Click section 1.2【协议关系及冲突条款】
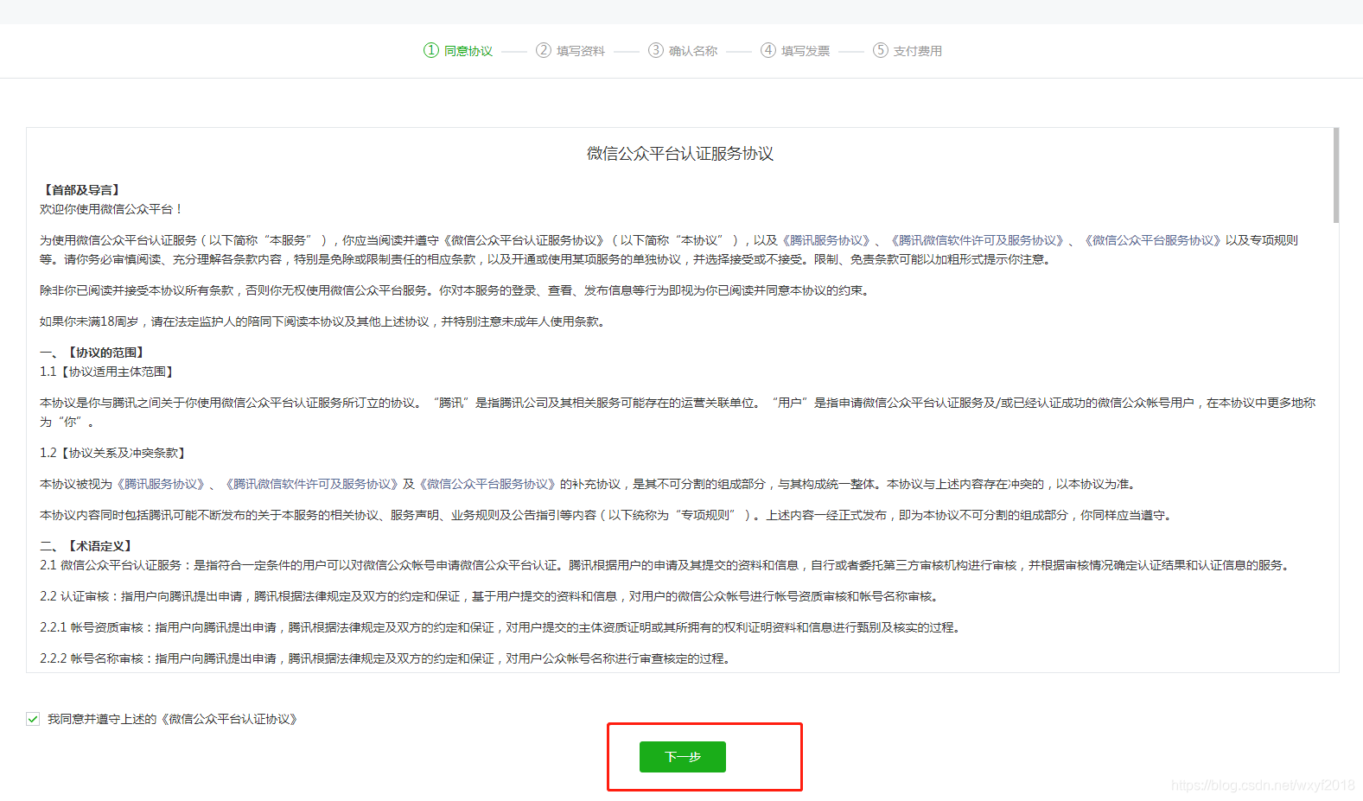Image resolution: width=1363 pixels, height=801 pixels. [x=115, y=453]
